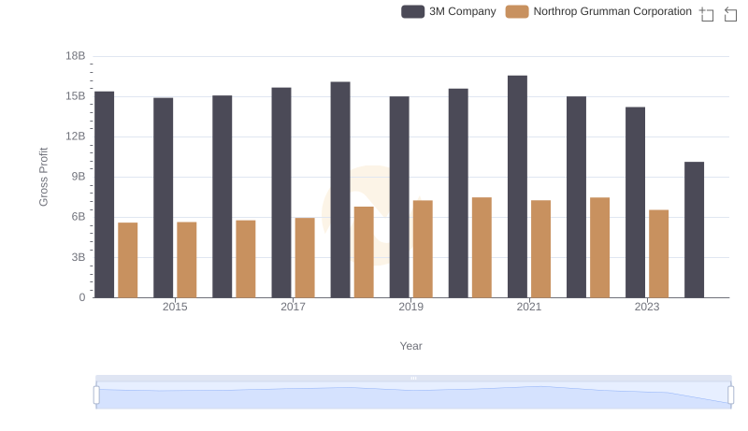The width and height of the screenshot is (748, 431).
Task: Select the right handle of the zoom slider
Action: pos(730,395)
